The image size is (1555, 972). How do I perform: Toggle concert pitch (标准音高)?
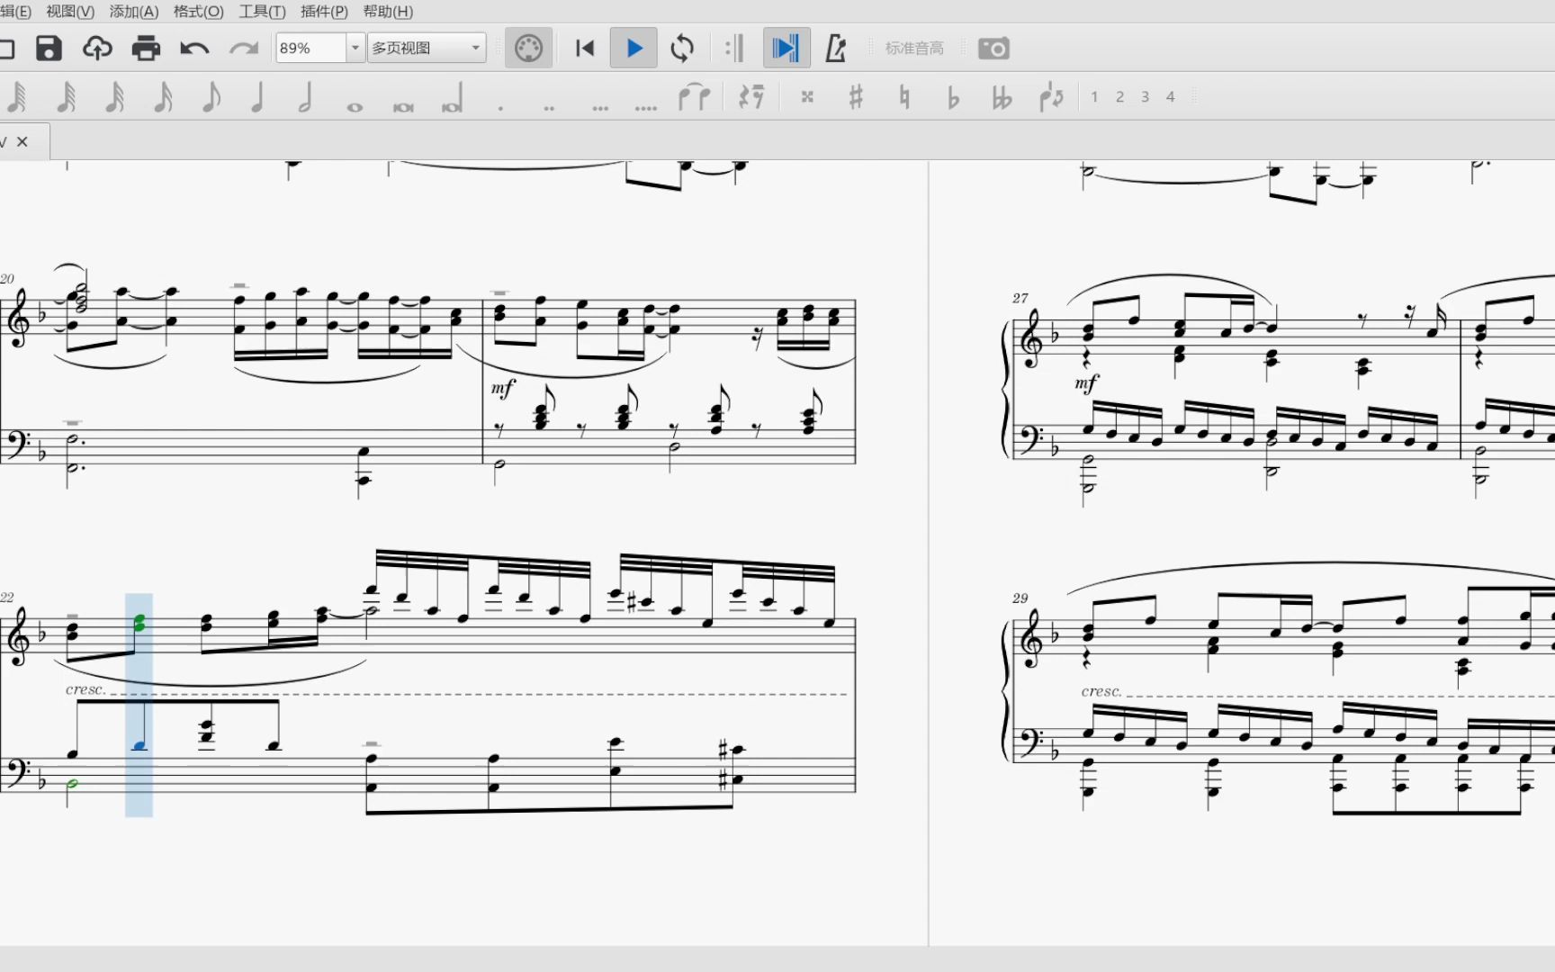[914, 48]
